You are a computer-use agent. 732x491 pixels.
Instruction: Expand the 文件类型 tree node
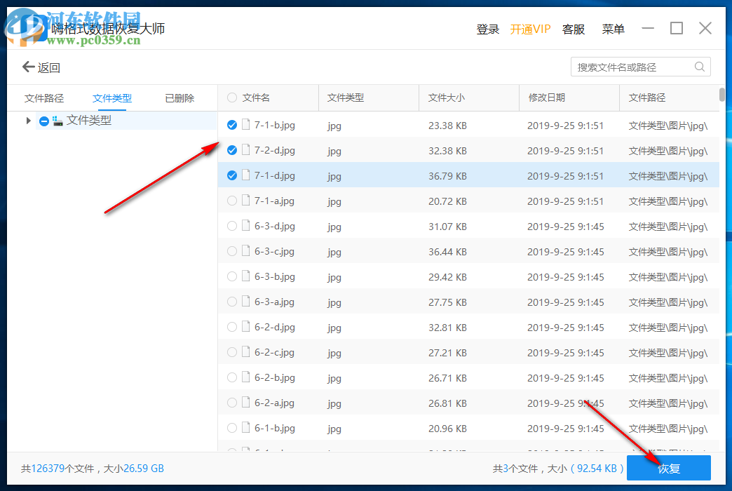tap(28, 120)
